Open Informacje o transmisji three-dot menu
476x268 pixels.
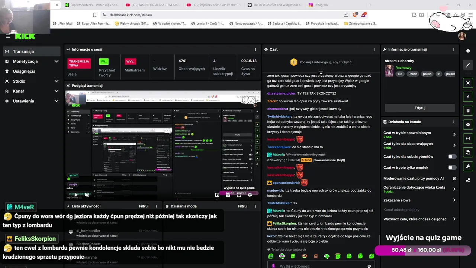453,49
